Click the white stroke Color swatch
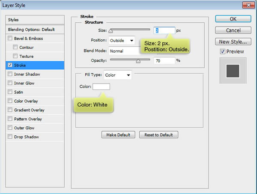This screenshot has height=194, width=257. (x=101, y=87)
